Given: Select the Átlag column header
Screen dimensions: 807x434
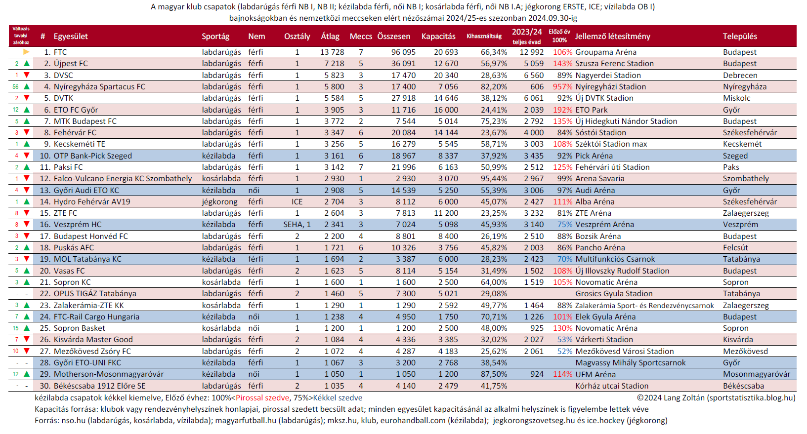Looking at the screenshot, I should [330, 36].
